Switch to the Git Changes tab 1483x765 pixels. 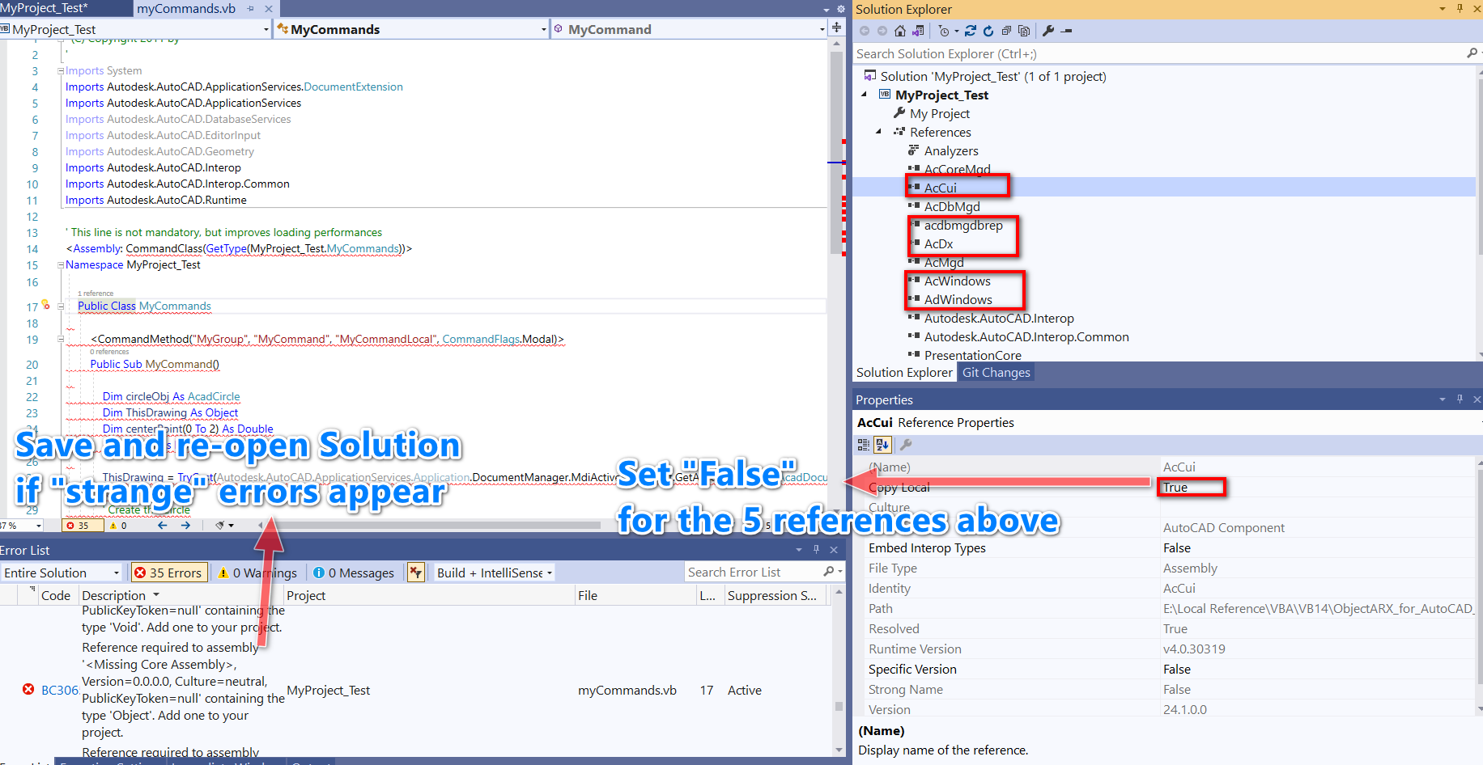click(x=996, y=372)
